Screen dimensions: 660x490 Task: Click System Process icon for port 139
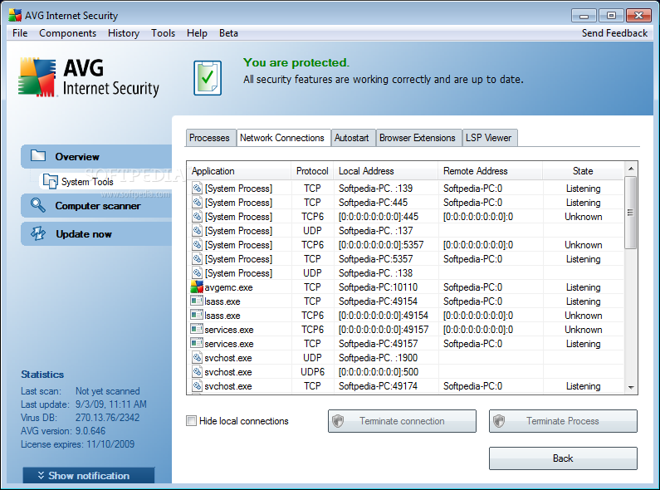[x=198, y=189]
